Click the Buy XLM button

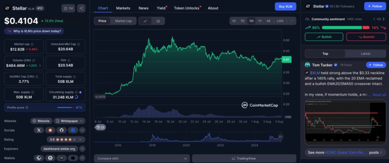(x=285, y=6)
